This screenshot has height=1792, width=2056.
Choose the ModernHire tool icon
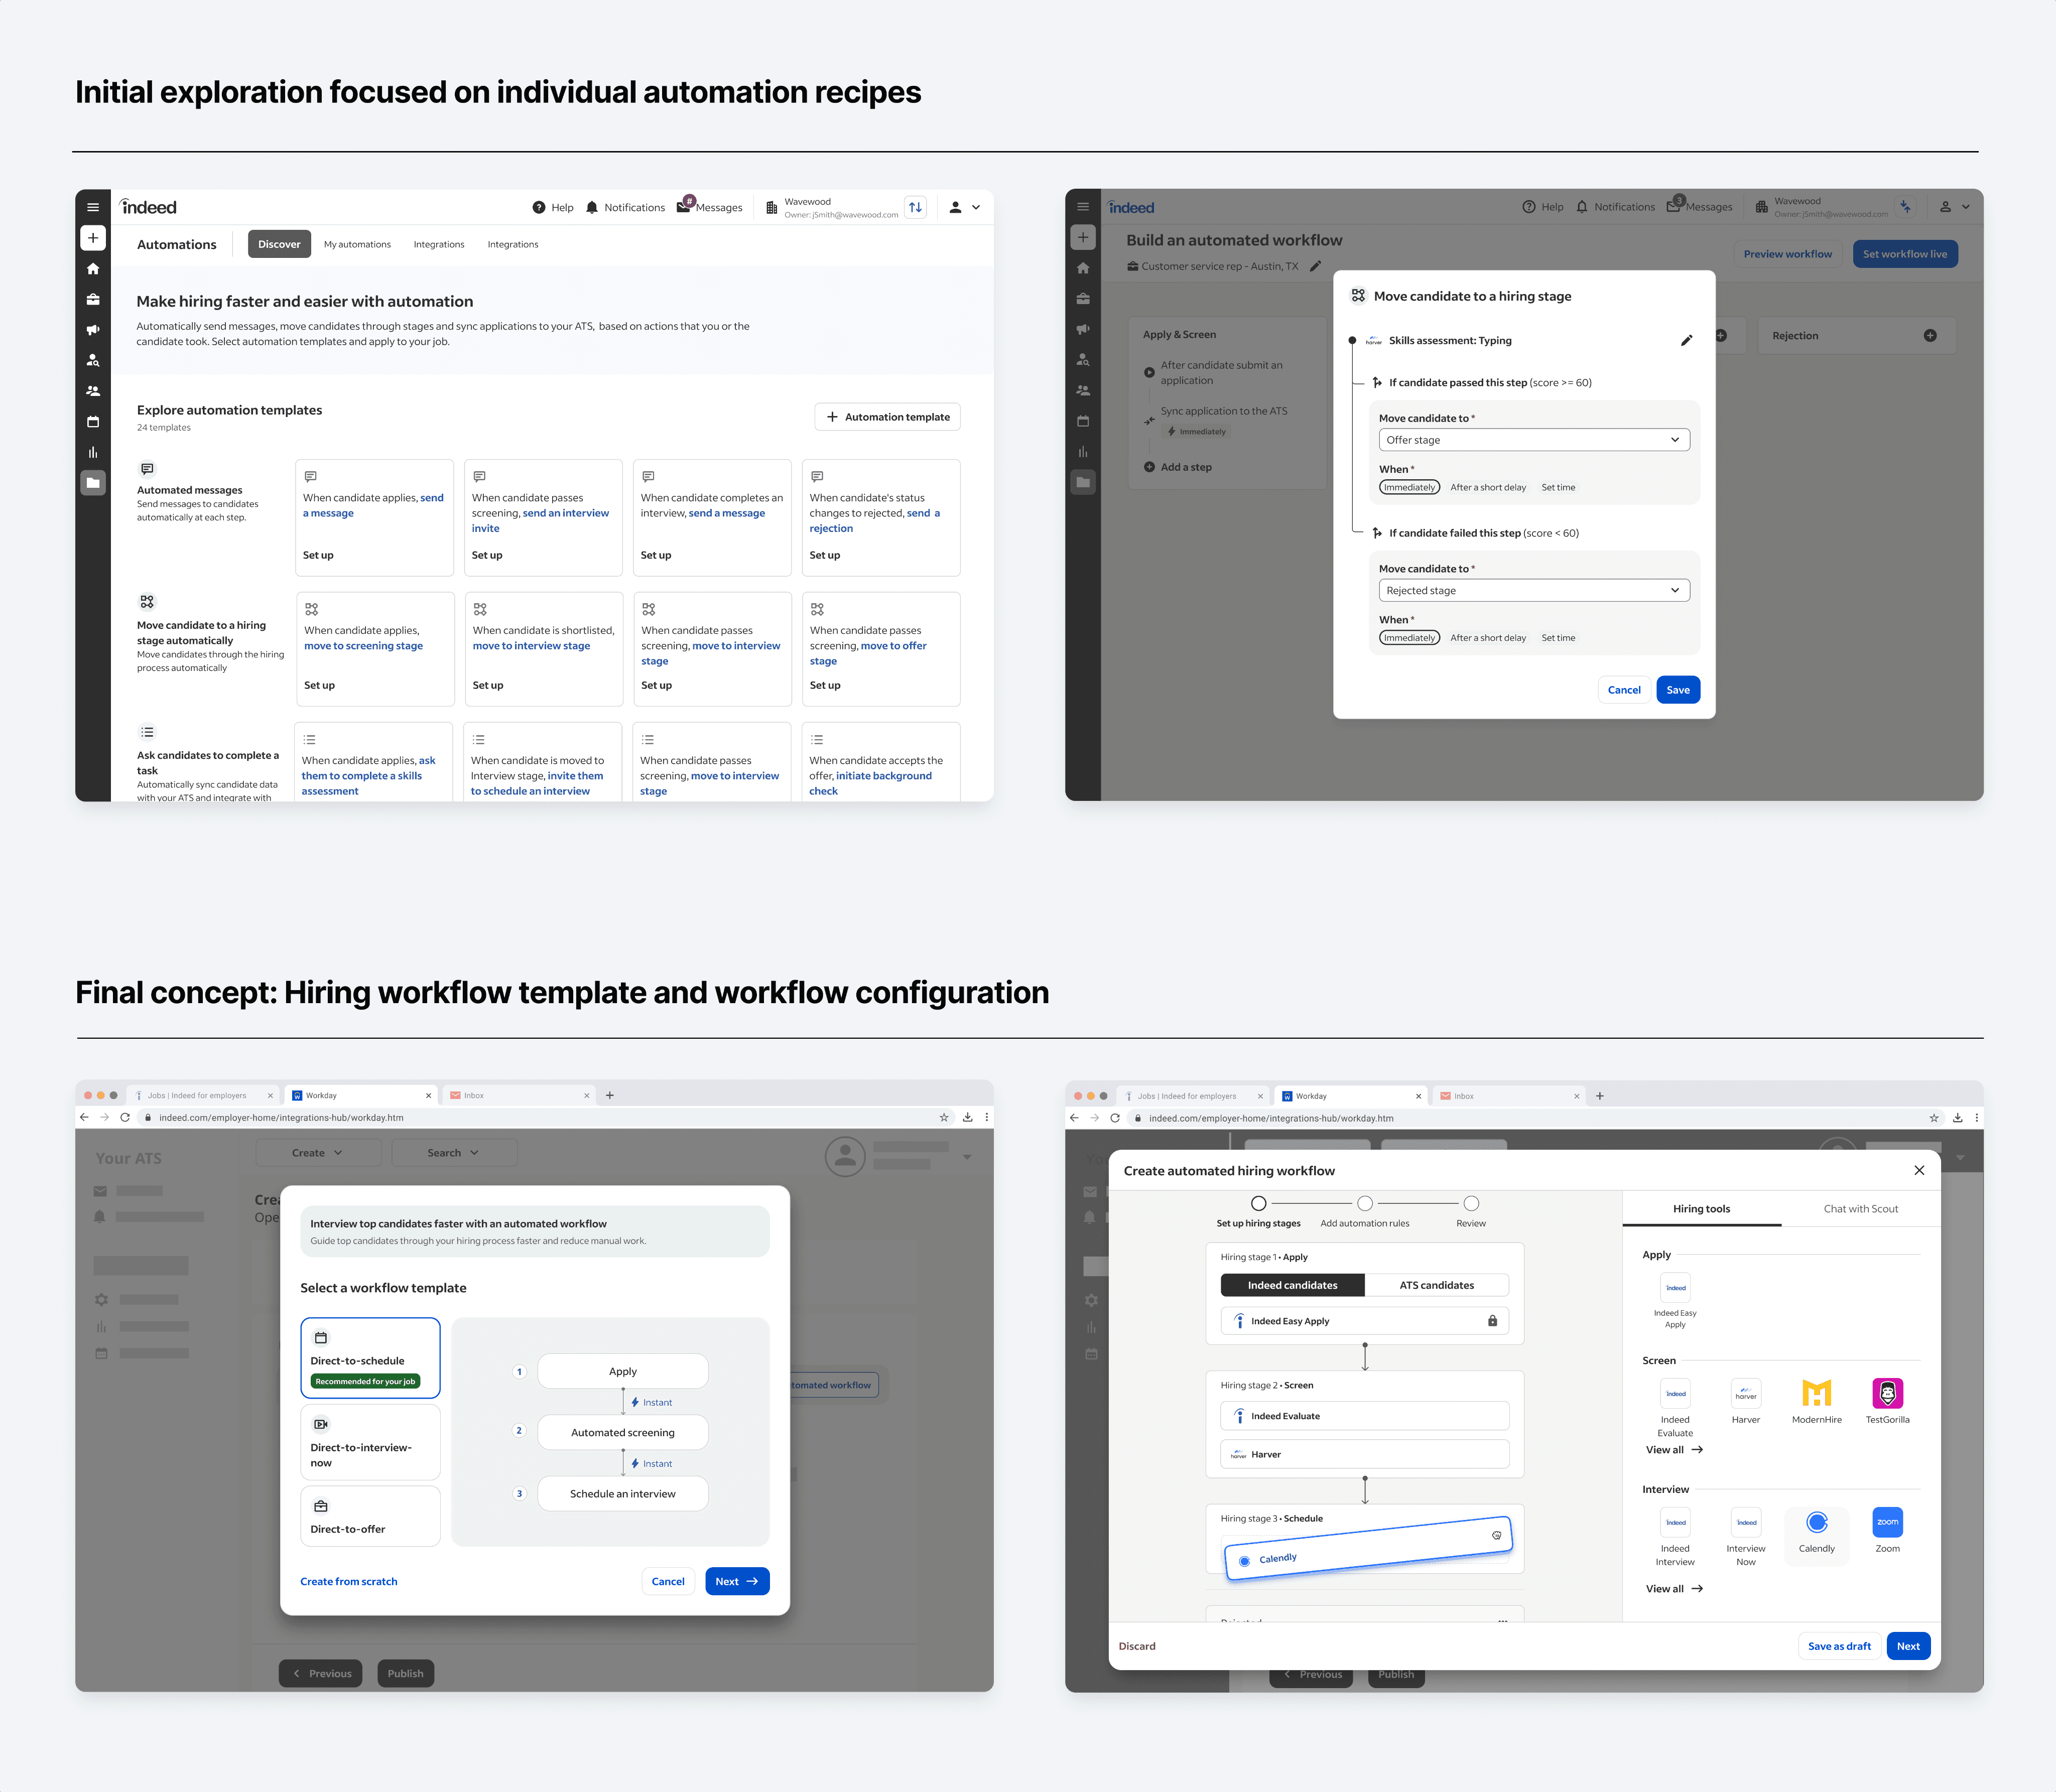click(x=1816, y=1393)
